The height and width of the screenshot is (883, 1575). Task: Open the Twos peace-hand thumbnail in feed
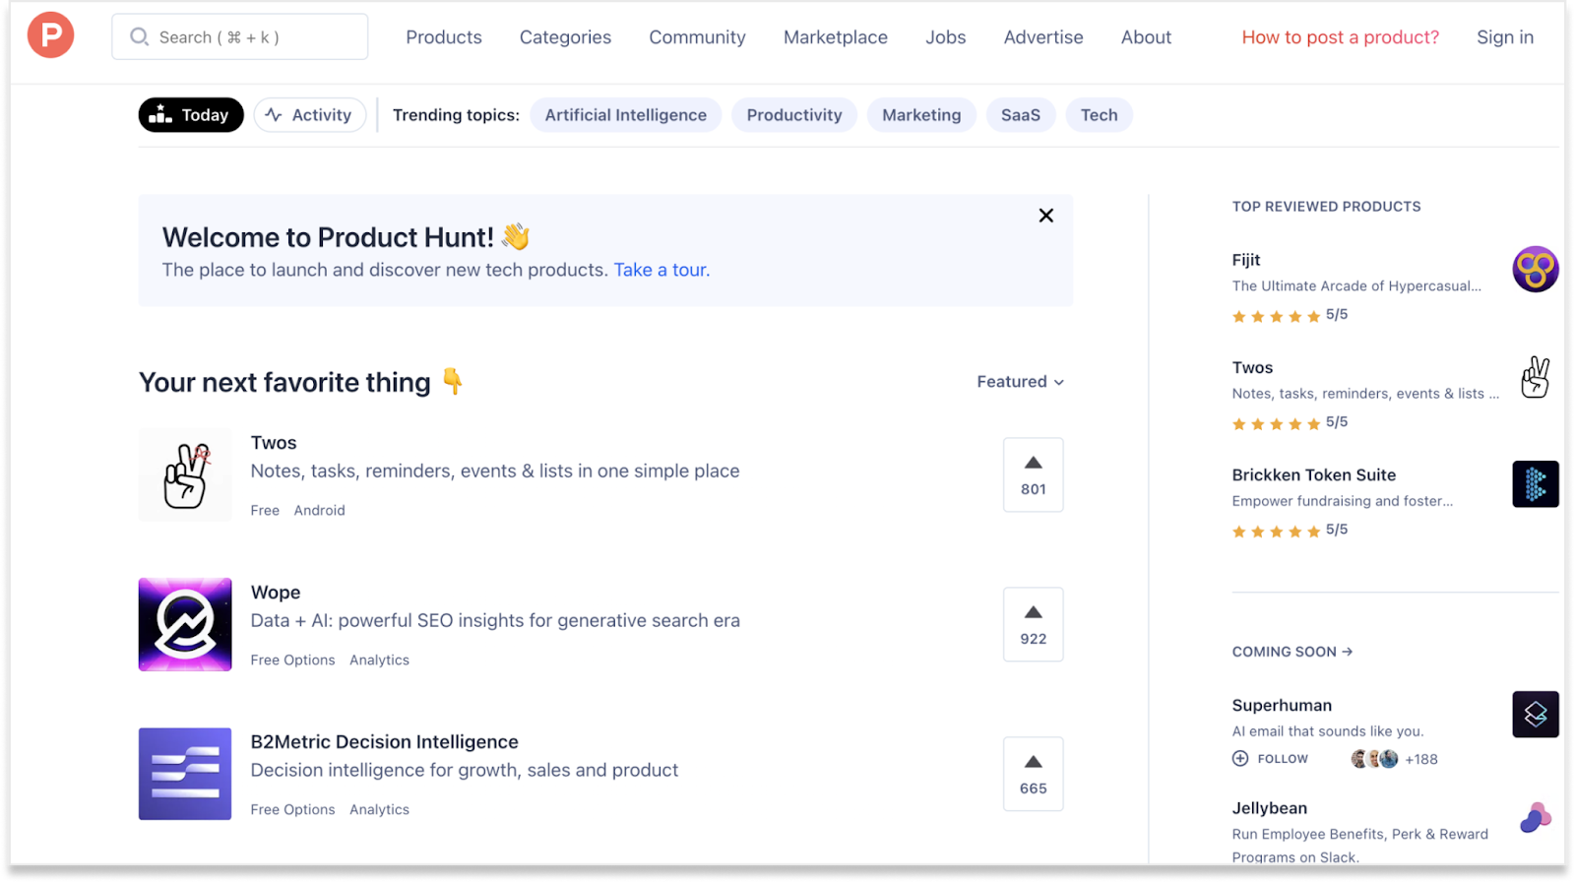[x=185, y=474]
